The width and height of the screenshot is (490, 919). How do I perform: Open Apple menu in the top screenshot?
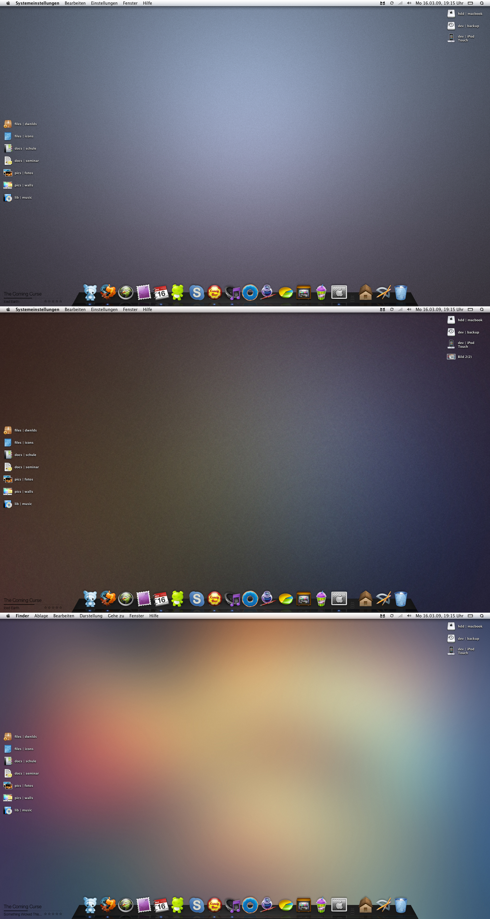click(x=8, y=3)
